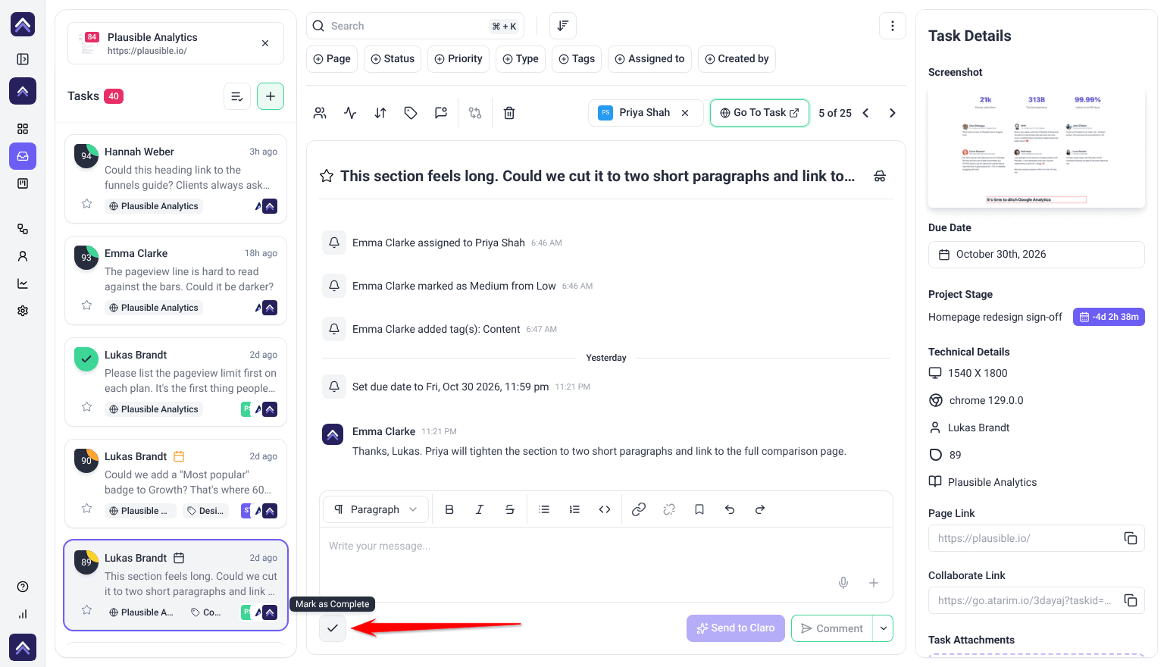This screenshot has width=1167, height=667.
Task: Toggle italic formatting in the editor
Action: [x=480, y=509]
